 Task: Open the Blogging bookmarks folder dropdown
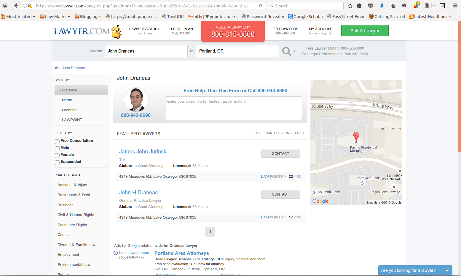[88, 17]
